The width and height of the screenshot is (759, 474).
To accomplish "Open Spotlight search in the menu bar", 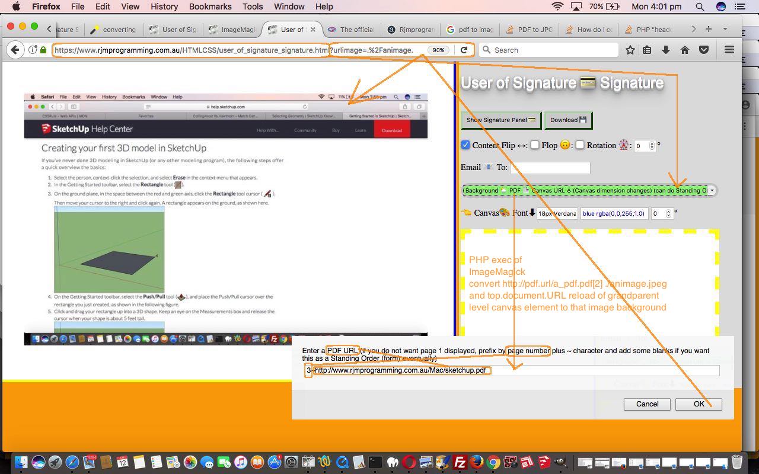I will pos(700,7).
